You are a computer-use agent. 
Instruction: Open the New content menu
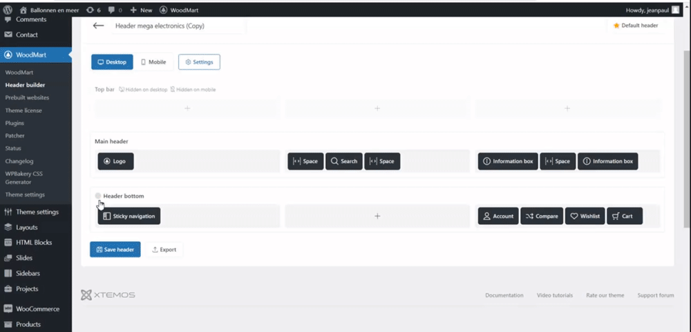click(141, 10)
